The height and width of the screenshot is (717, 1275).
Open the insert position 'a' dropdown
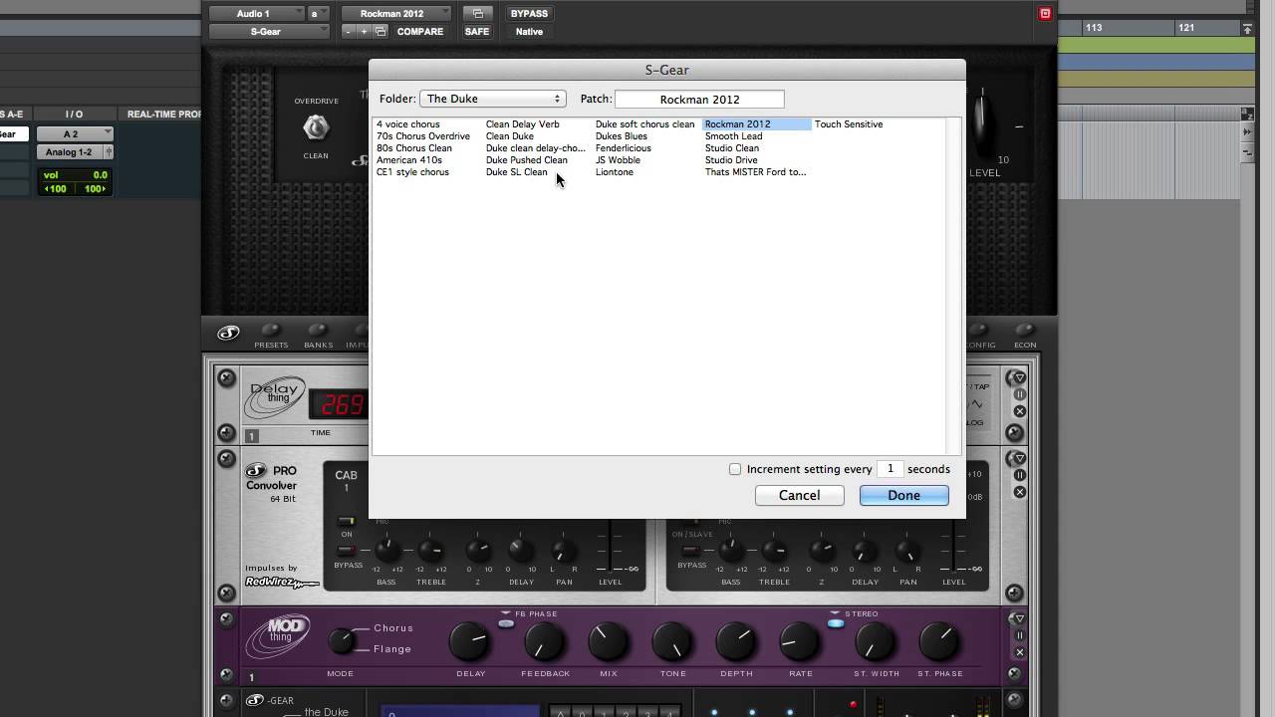coord(319,13)
